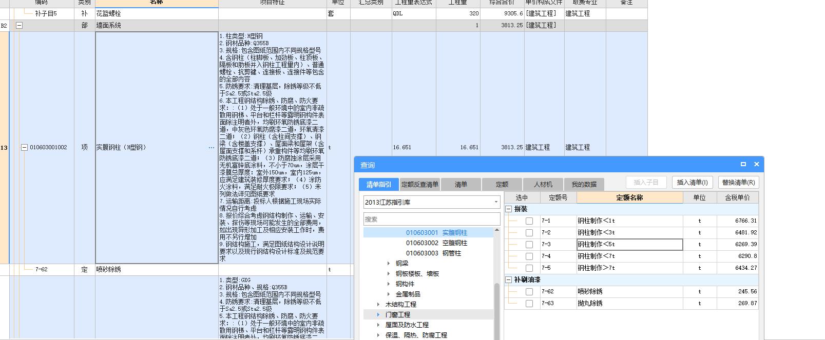Click the 插入清单(I) button
This screenshot has height=340, width=825.
(692, 182)
